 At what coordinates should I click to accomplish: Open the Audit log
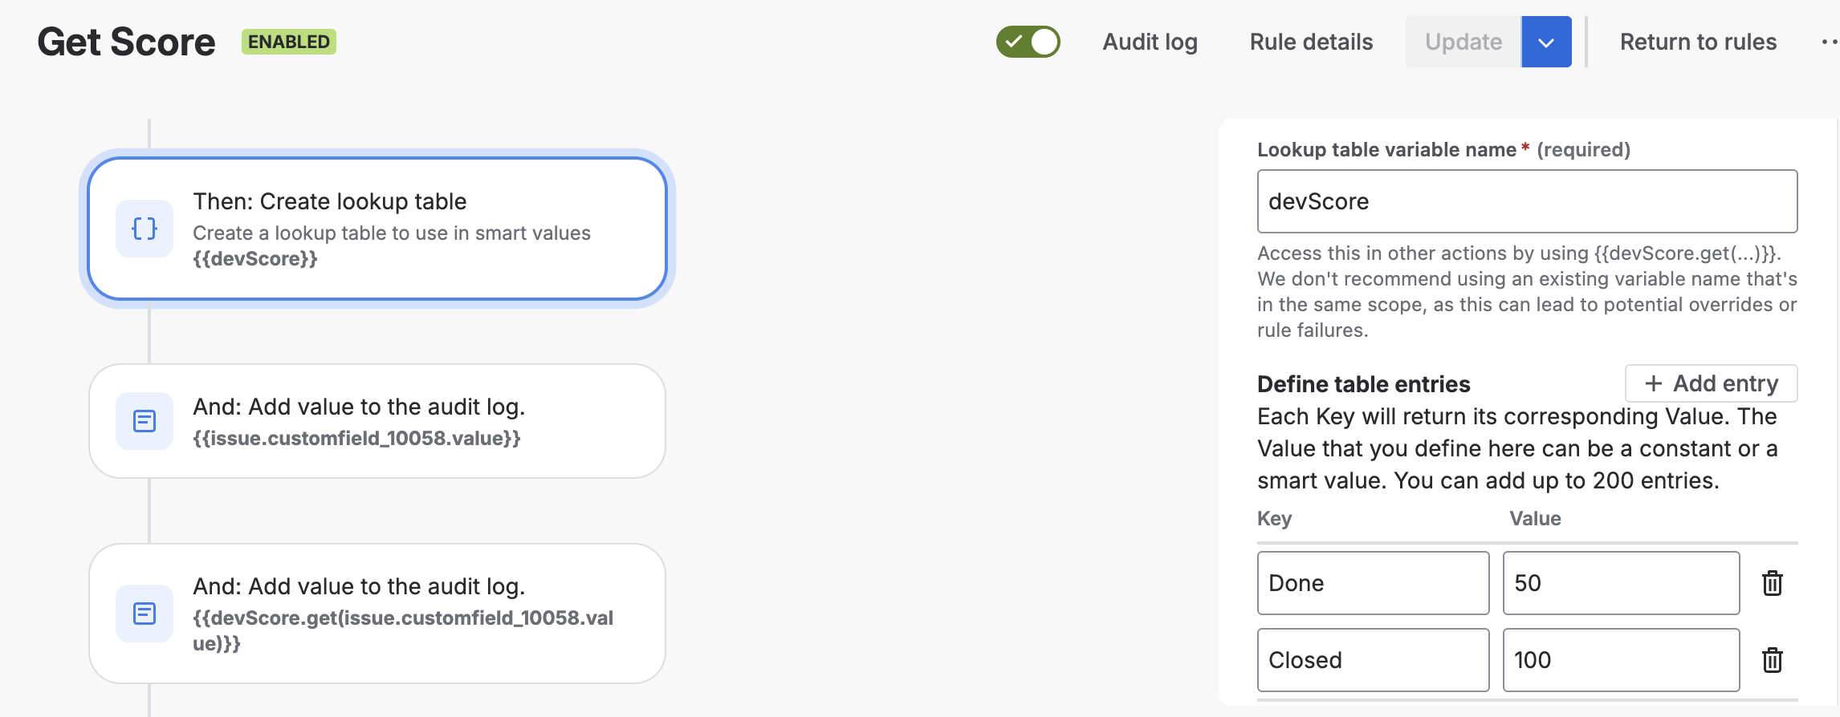click(x=1150, y=42)
